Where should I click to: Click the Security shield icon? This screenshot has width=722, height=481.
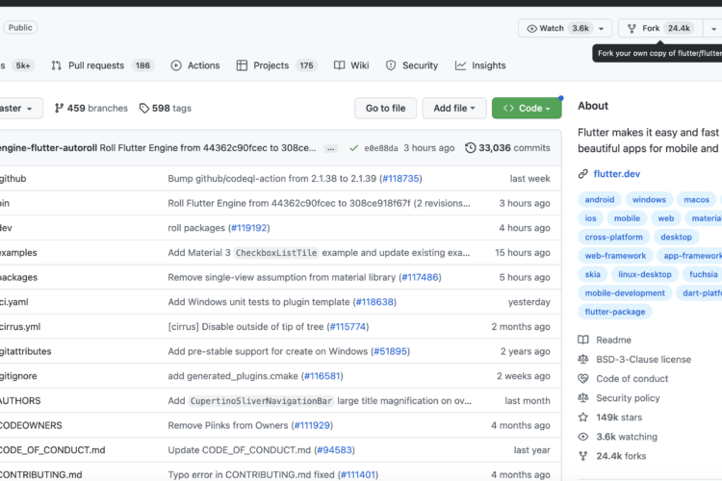point(391,65)
